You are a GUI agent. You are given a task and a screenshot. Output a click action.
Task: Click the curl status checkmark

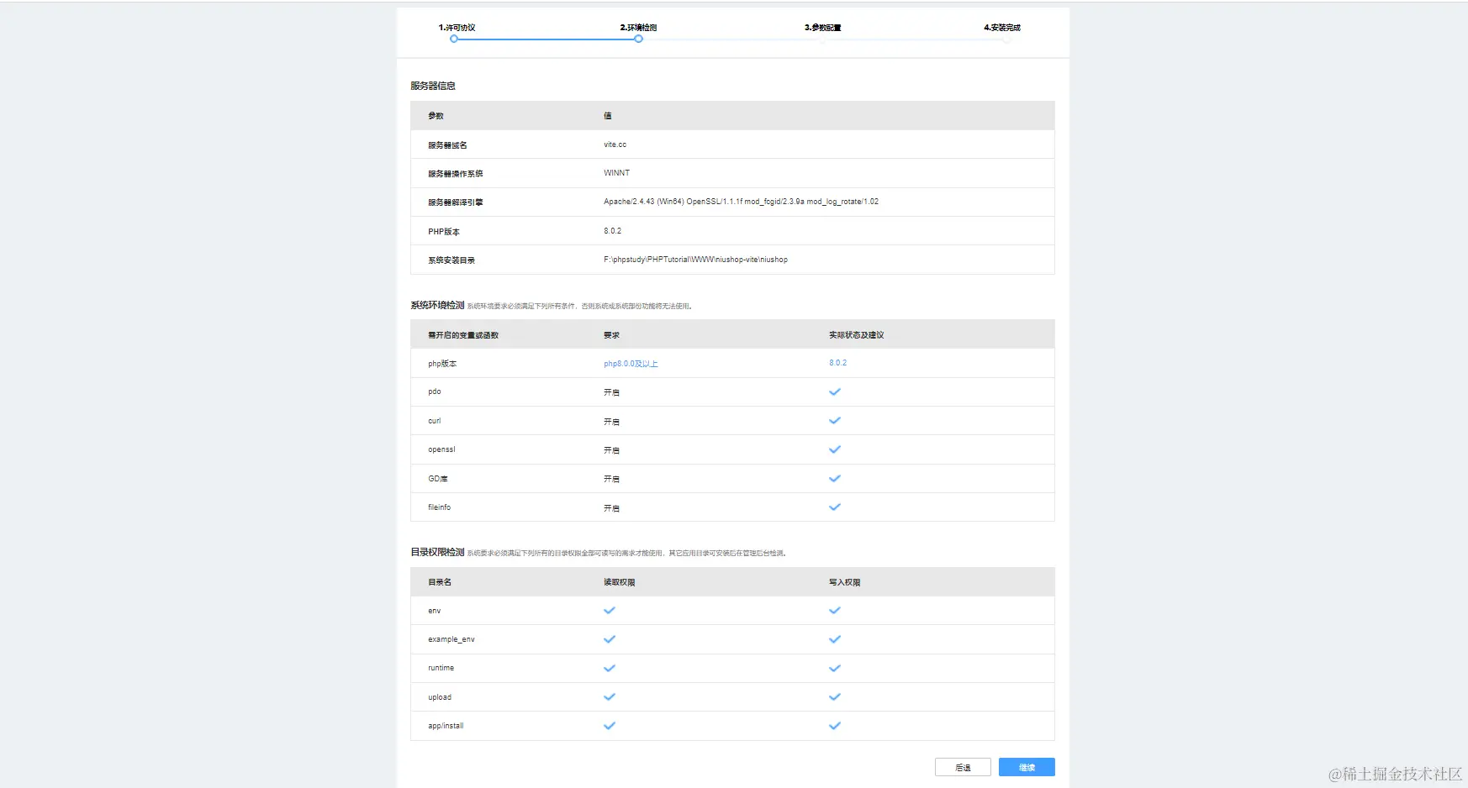[835, 421]
